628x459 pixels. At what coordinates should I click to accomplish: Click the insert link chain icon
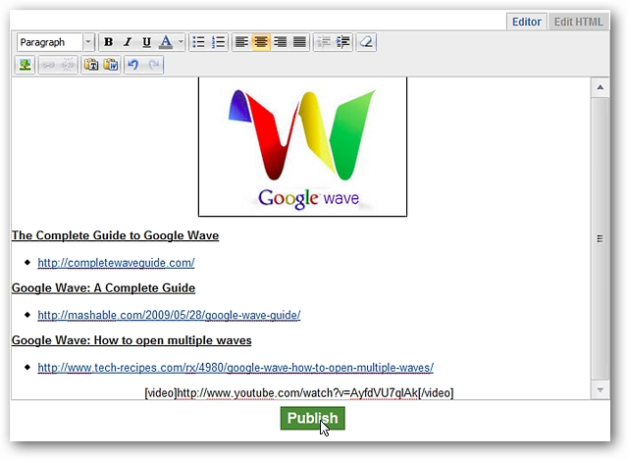click(48, 65)
